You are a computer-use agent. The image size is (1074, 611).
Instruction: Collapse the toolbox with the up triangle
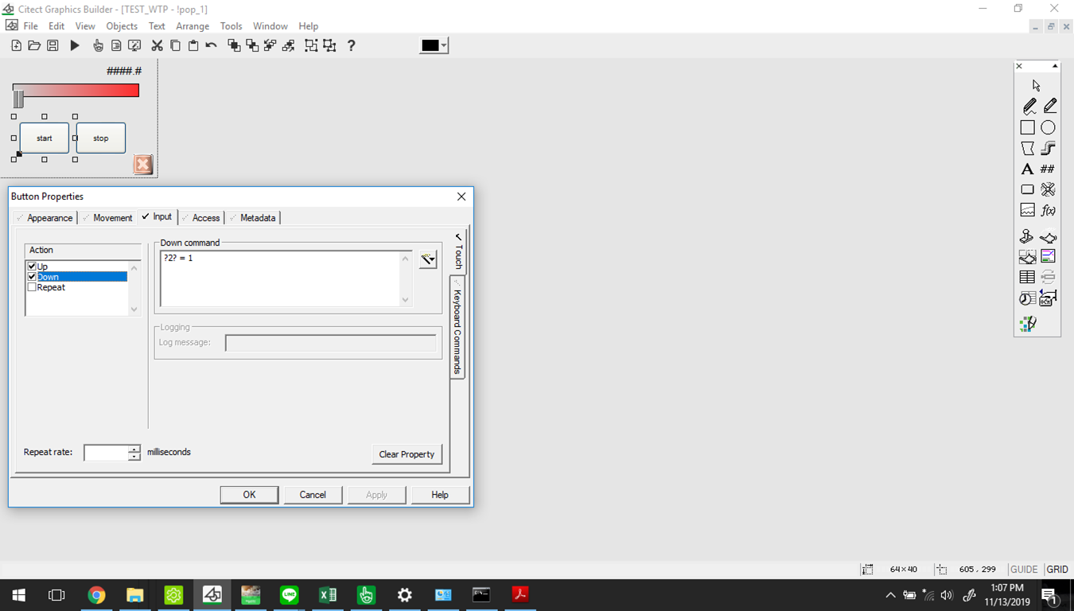1055,66
